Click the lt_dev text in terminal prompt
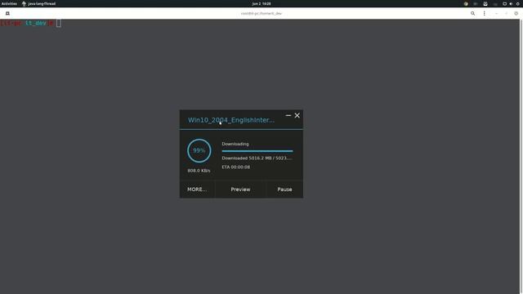 [36, 23]
